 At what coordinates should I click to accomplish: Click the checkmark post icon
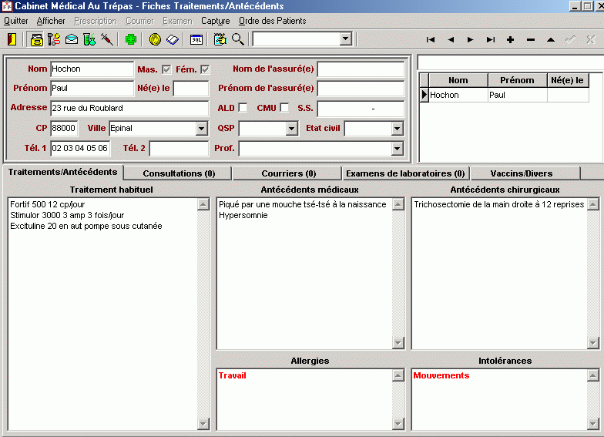[570, 40]
